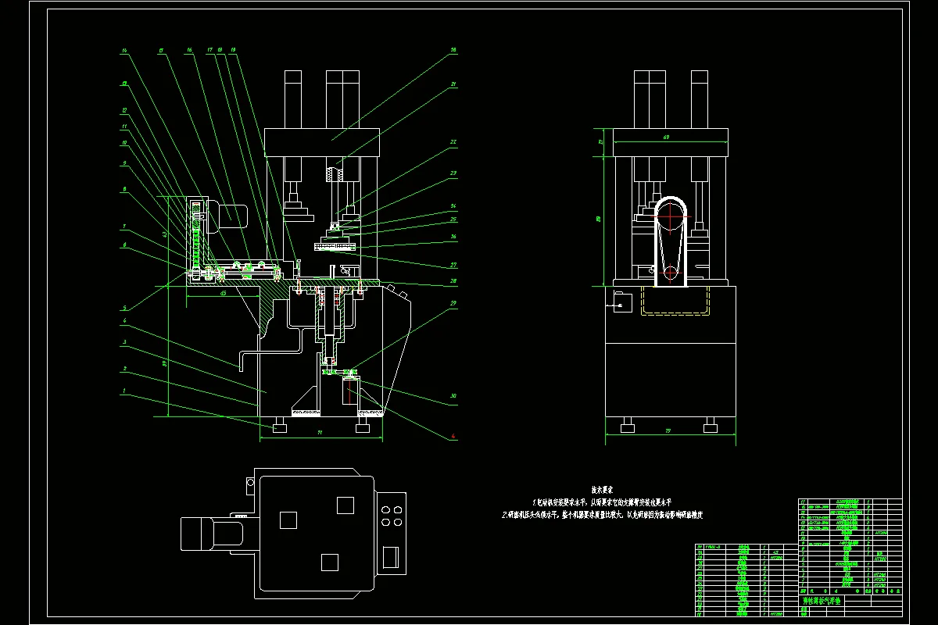This screenshot has width=938, height=625.
Task: Pick part balloon number 20
Action: point(453,49)
